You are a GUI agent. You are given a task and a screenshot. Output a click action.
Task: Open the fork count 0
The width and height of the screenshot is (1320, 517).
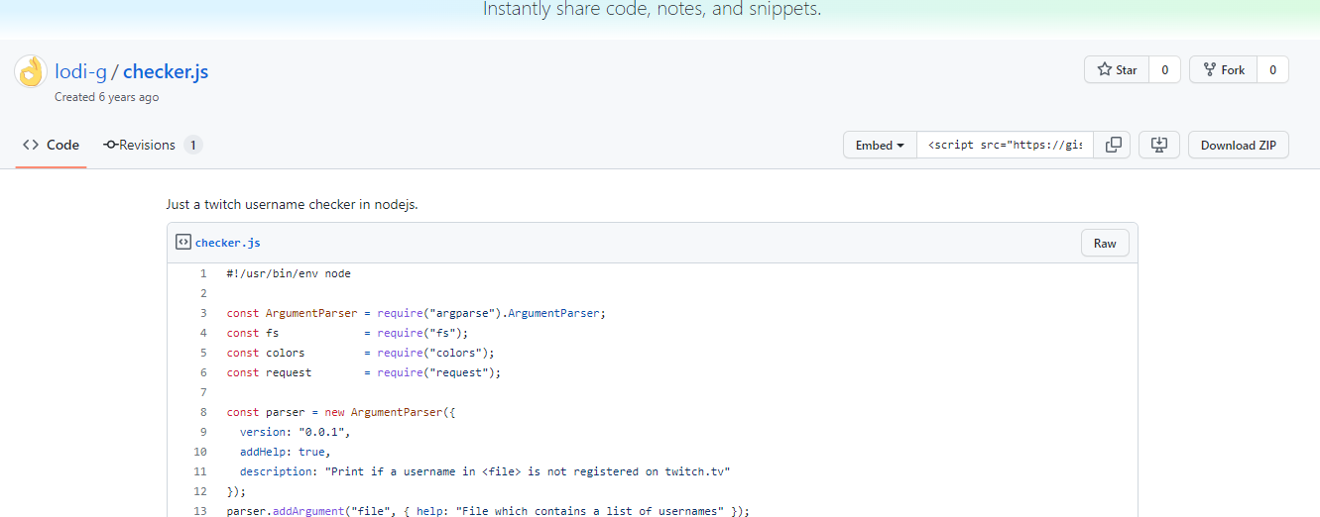[x=1272, y=70]
